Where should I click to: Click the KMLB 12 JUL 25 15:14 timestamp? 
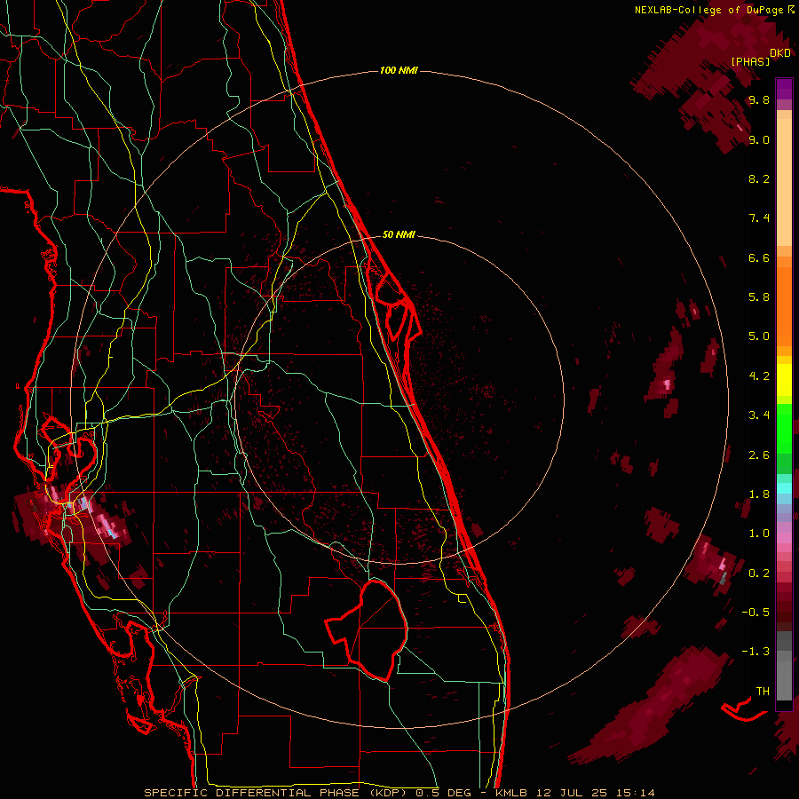(575, 793)
